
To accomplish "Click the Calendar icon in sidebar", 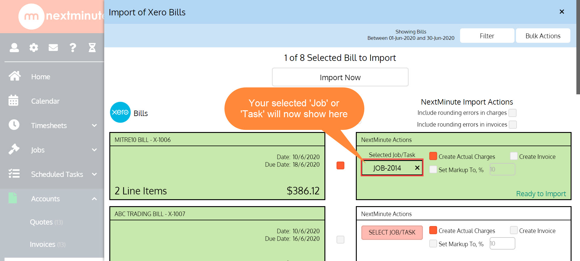I will point(14,100).
